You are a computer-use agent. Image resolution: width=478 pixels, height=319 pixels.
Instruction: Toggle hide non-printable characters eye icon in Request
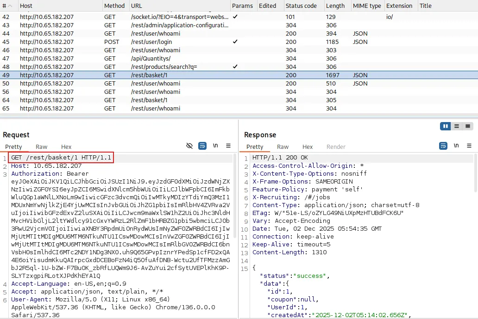pos(189,146)
